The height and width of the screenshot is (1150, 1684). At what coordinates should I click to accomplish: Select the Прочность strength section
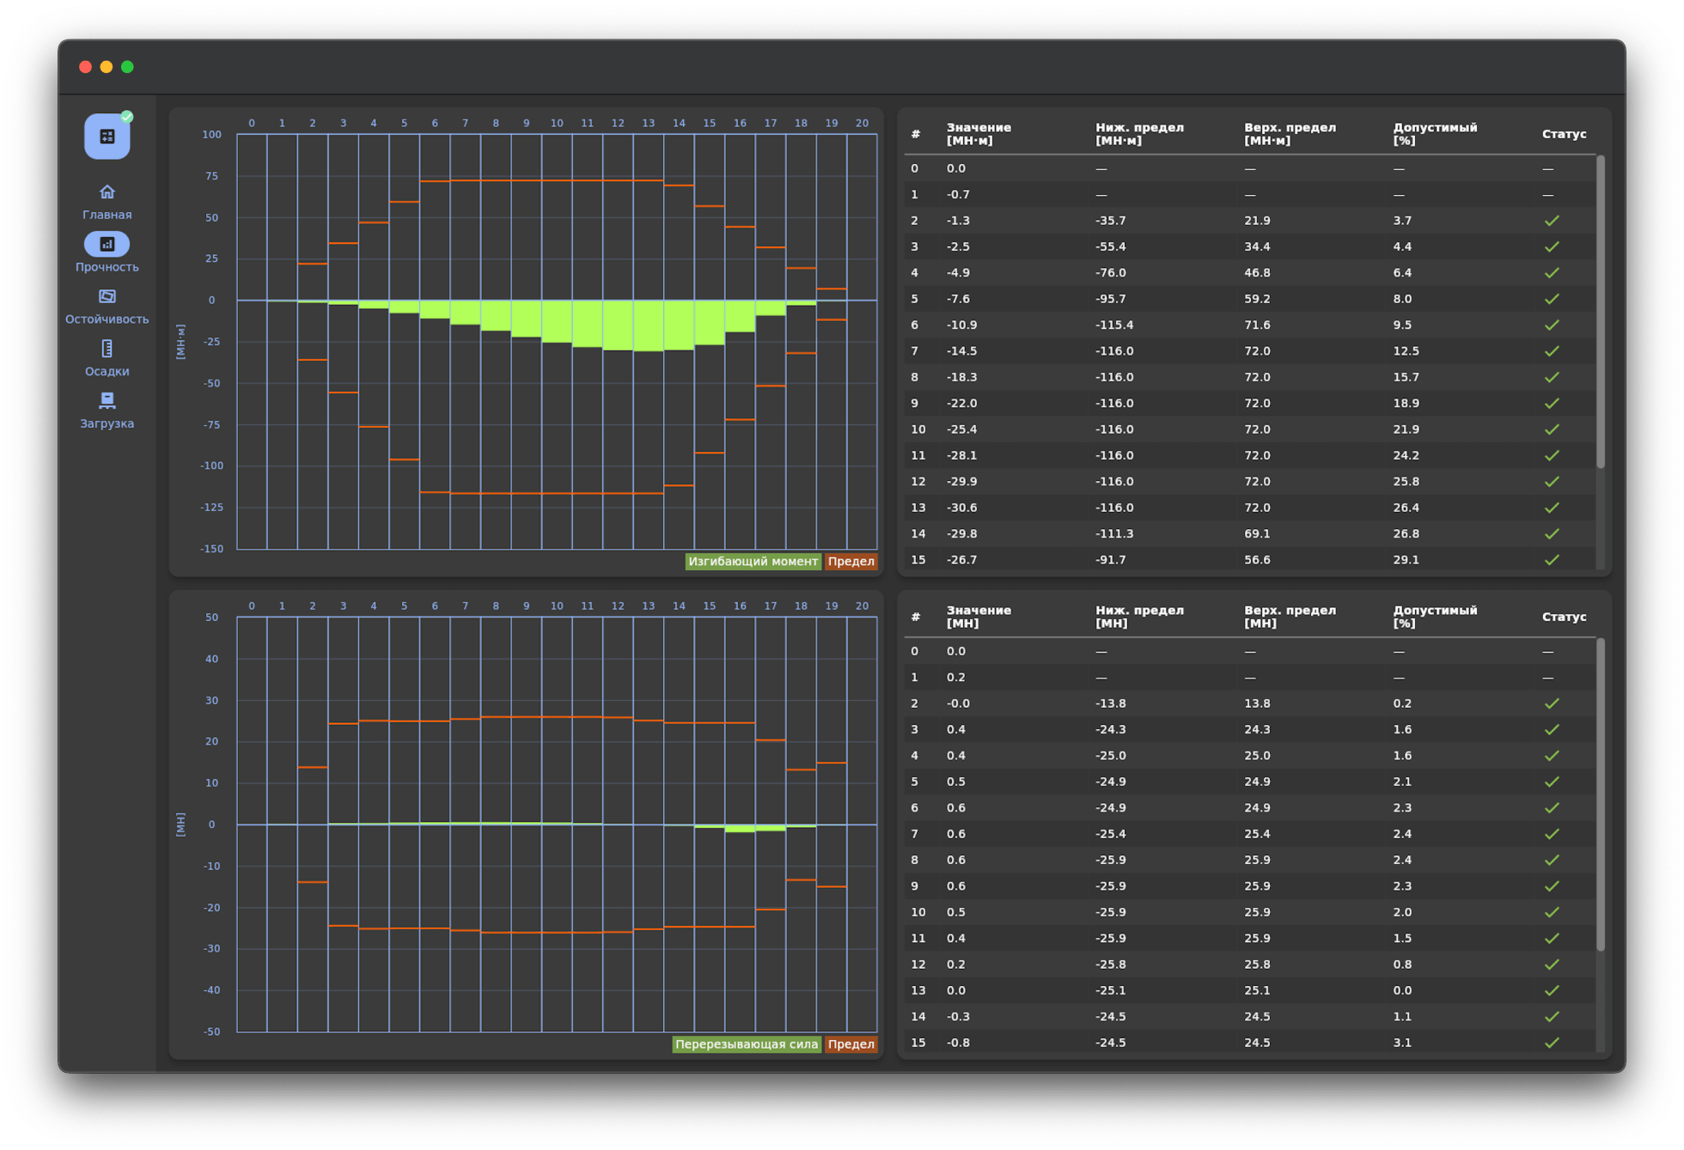pyautogui.click(x=107, y=253)
